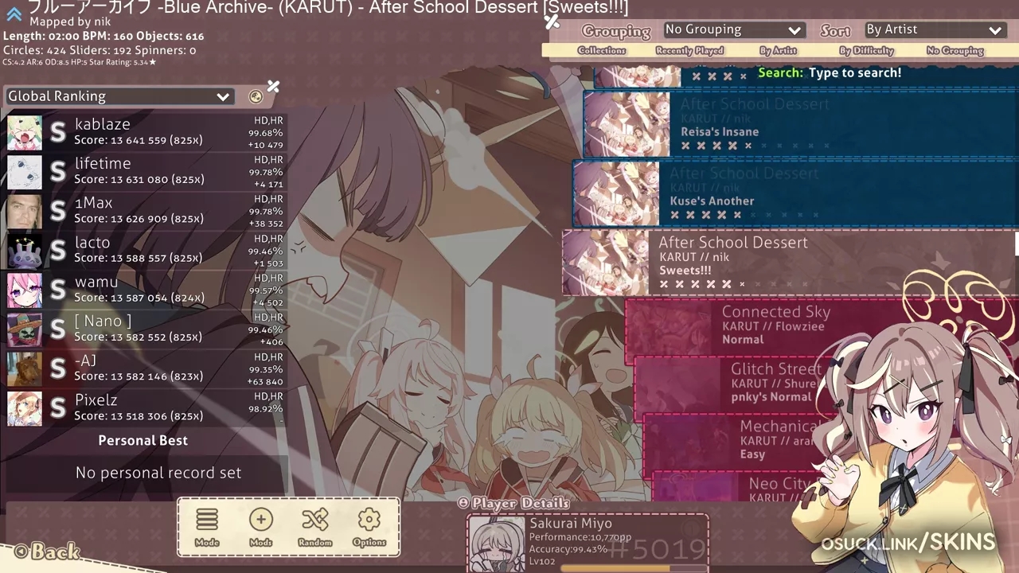This screenshot has width=1019, height=573.
Task: Click the player level progress bar
Action: click(634, 568)
